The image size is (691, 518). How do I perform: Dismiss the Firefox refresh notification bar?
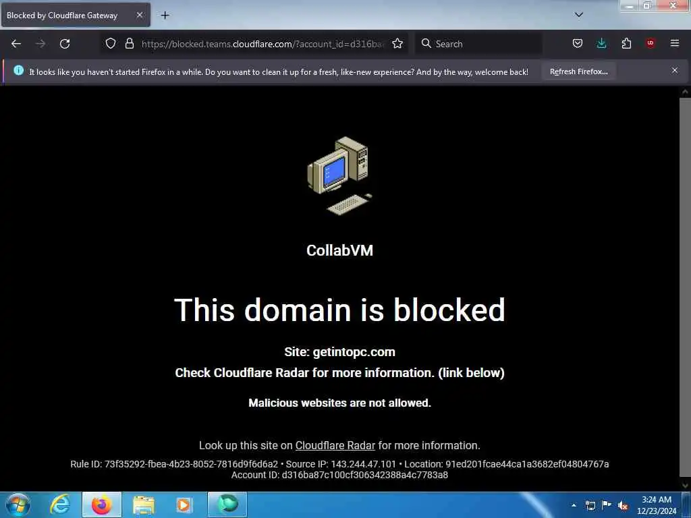tap(675, 70)
